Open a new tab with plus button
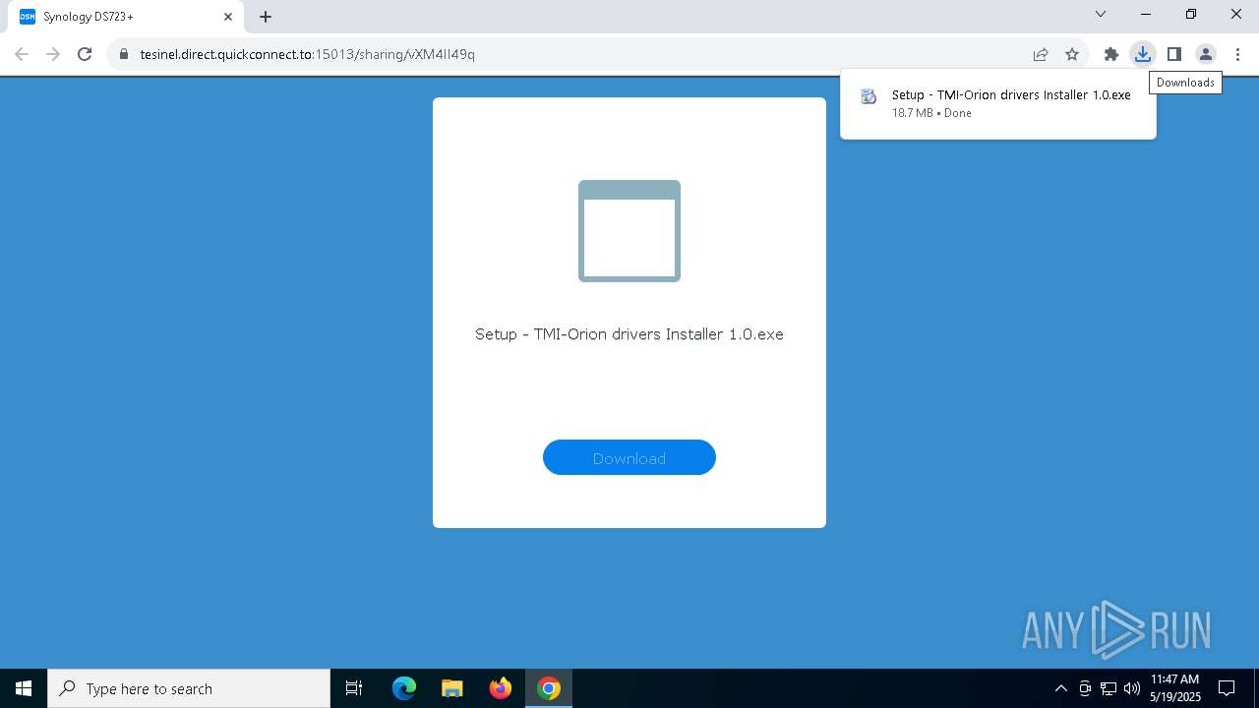The height and width of the screenshot is (708, 1259). tap(266, 17)
